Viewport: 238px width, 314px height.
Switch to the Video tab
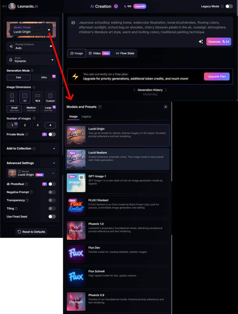point(99,53)
